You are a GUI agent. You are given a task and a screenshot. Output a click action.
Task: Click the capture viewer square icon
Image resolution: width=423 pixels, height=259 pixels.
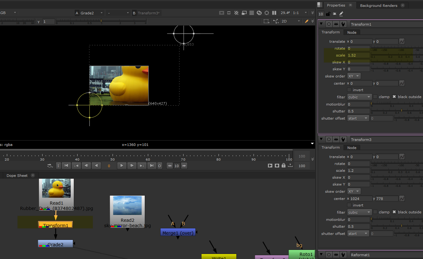[277, 166]
